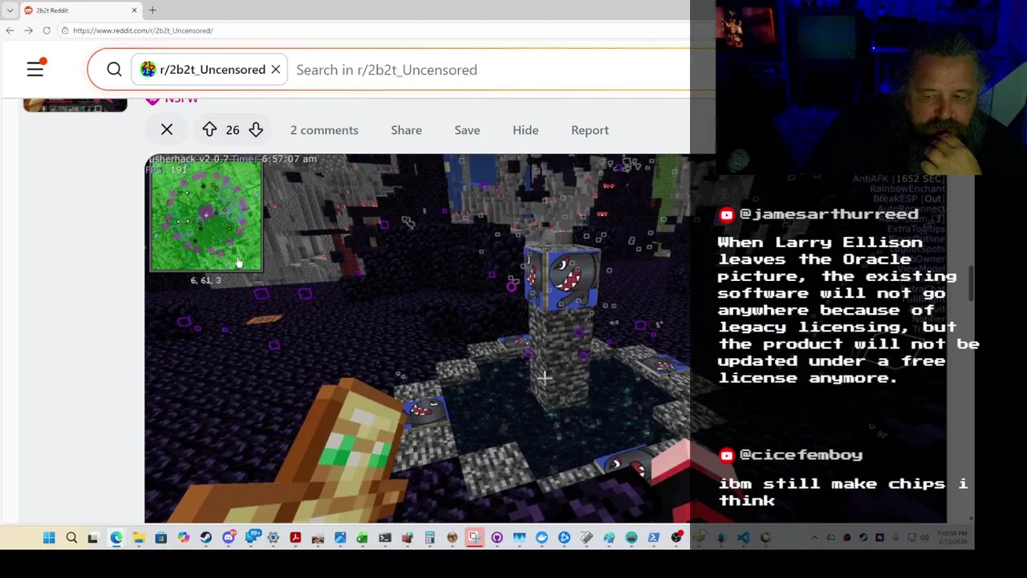Open Settings gear on the taskbar

point(273,538)
